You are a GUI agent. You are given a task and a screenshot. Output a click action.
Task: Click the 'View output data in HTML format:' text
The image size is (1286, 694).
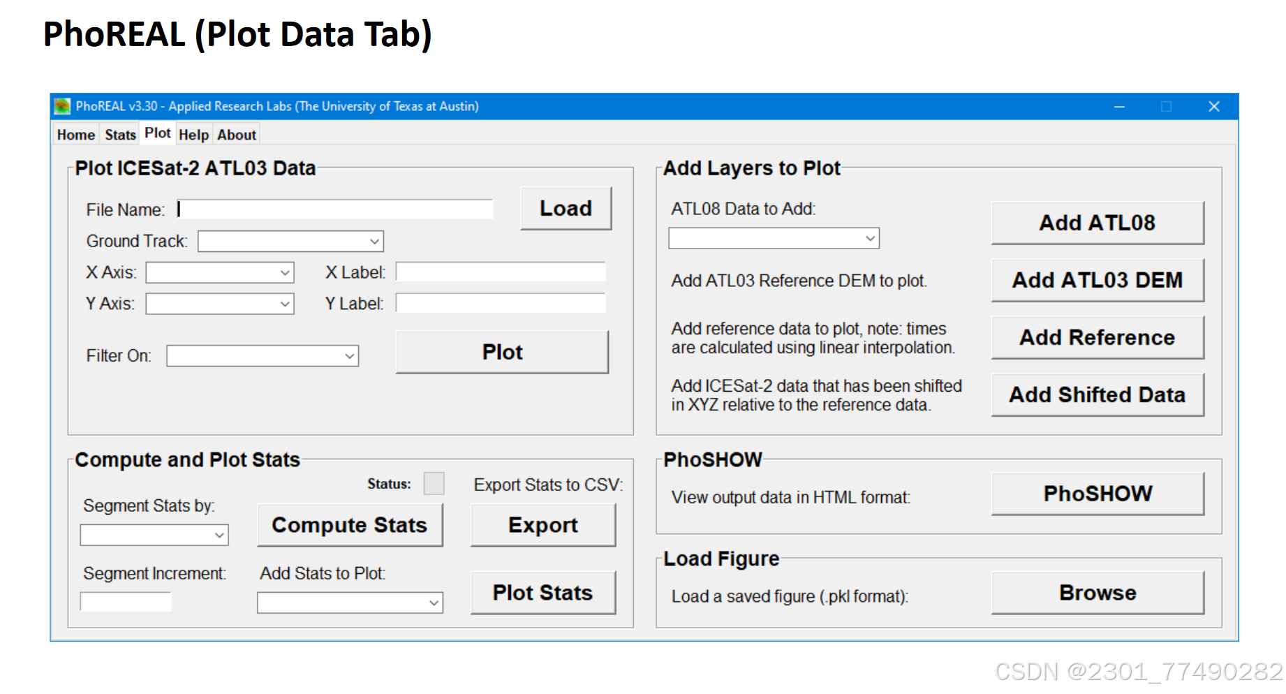tap(791, 497)
